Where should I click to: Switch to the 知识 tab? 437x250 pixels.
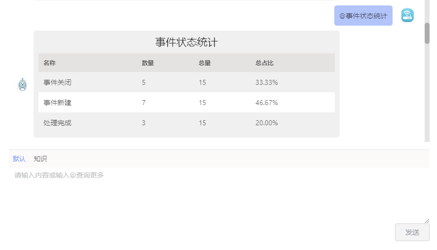click(x=40, y=159)
